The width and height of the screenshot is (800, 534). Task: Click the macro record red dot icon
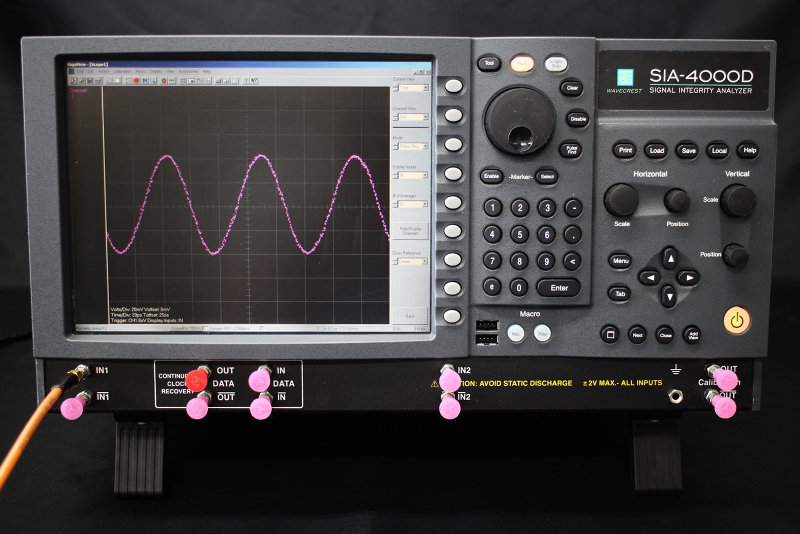tap(164, 81)
